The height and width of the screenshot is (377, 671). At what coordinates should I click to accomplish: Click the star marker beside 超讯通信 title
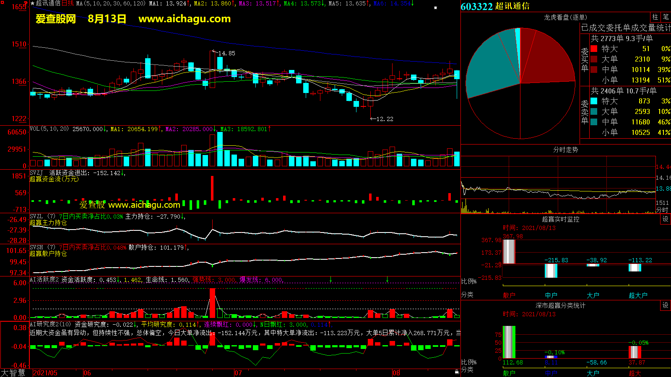[x=33, y=3]
